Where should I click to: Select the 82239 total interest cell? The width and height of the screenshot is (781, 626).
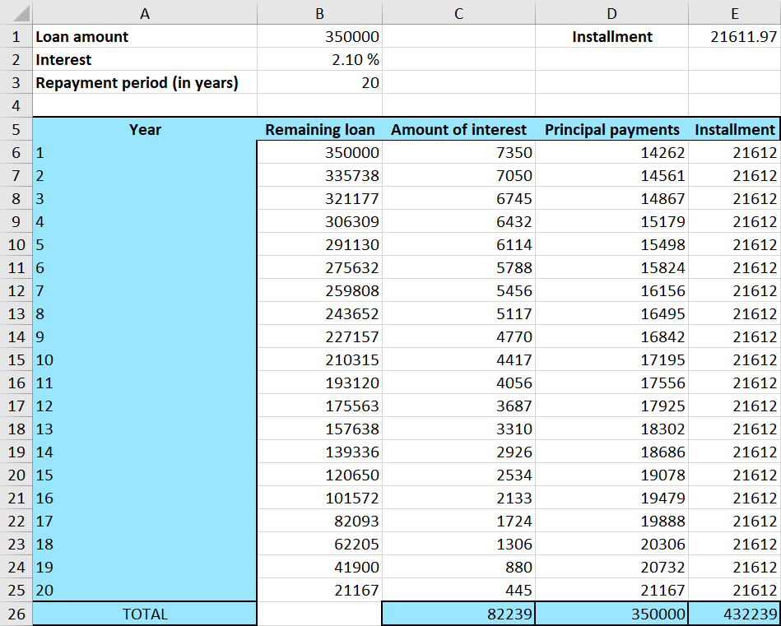pos(458,614)
